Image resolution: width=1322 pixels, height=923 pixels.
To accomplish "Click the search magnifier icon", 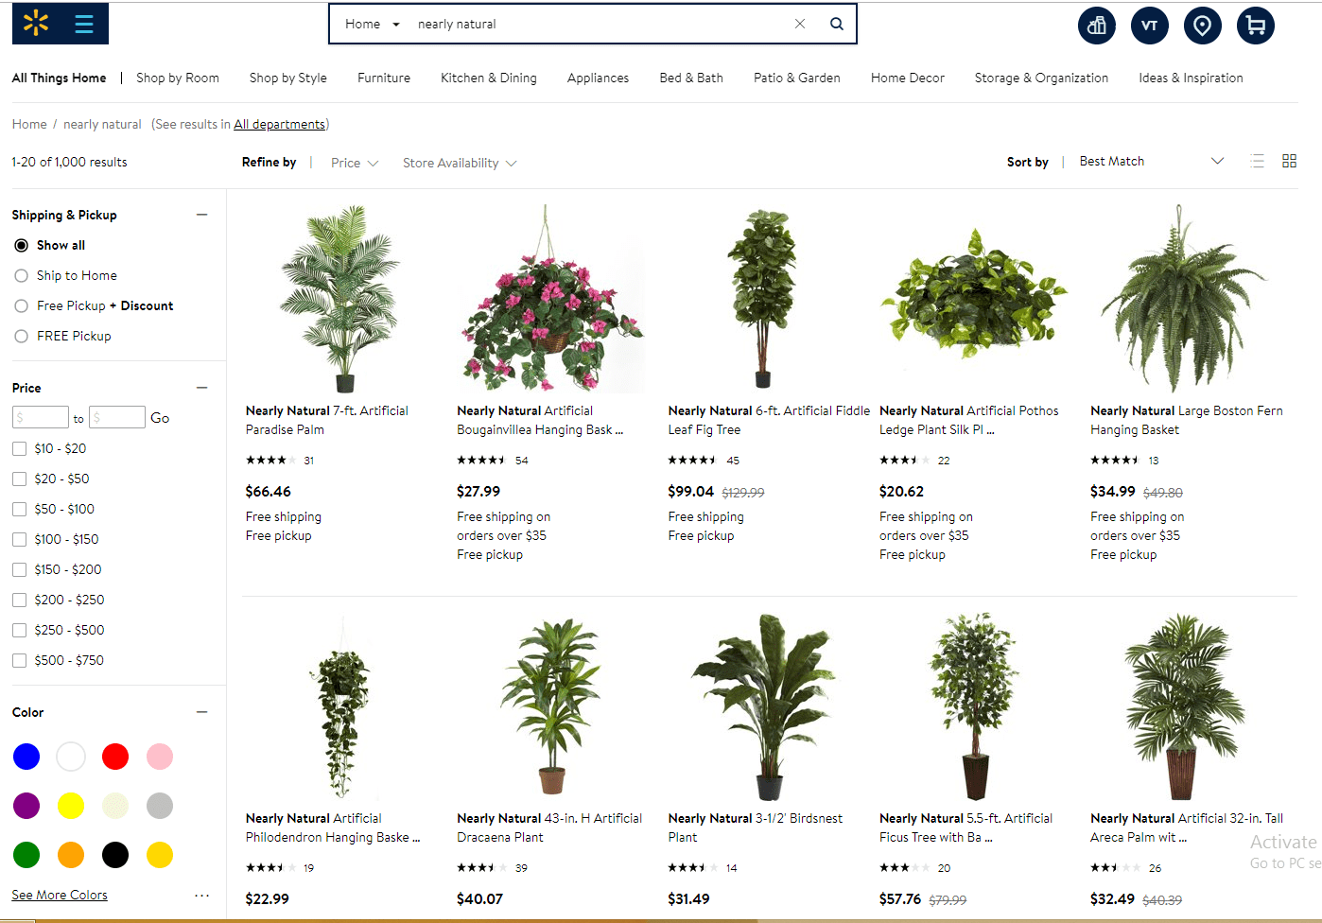I will pyautogui.click(x=837, y=24).
